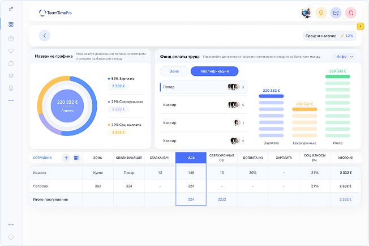Click the yellow lightbulb tips icon

321,12
